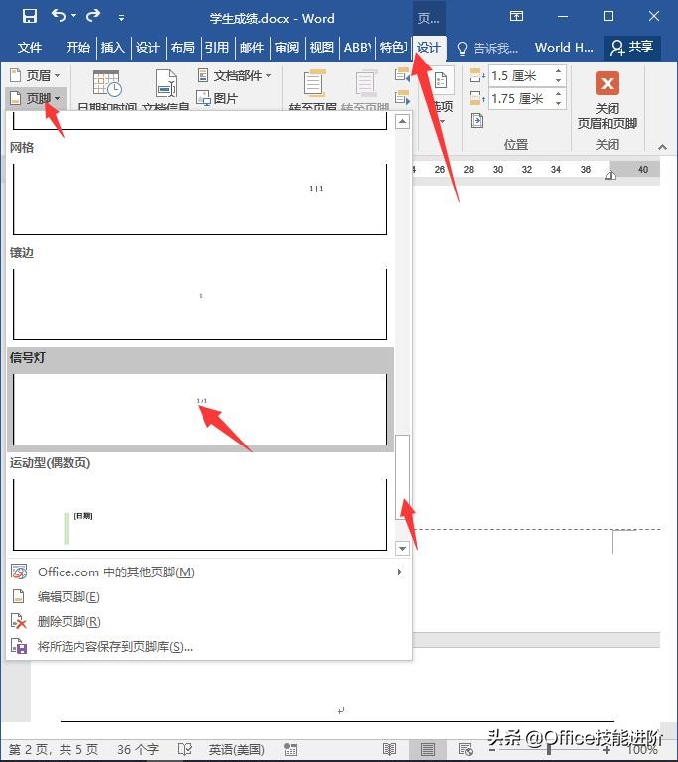Insert 日期和时间 calendar icon

click(107, 83)
